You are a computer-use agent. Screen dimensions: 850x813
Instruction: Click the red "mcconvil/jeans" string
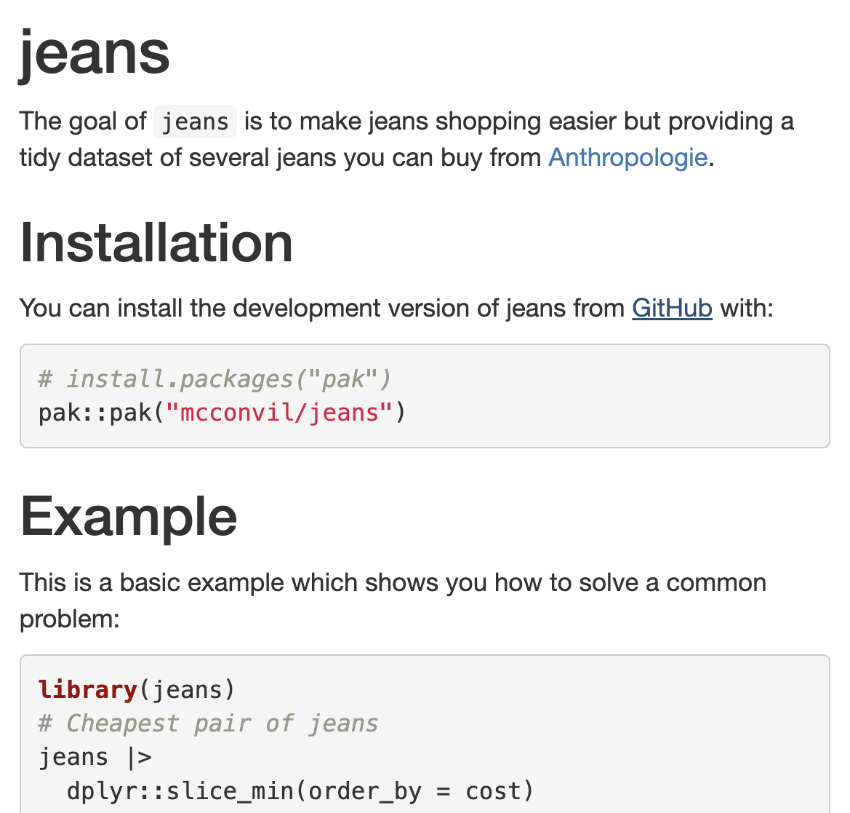280,413
